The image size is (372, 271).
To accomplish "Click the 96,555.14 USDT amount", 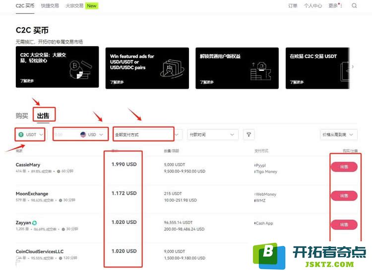I will coord(178,222).
